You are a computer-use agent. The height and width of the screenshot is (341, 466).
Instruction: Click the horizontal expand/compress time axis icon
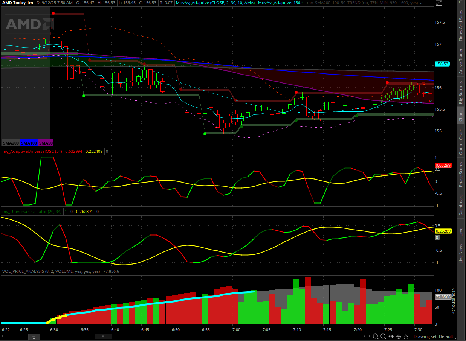(x=391, y=336)
